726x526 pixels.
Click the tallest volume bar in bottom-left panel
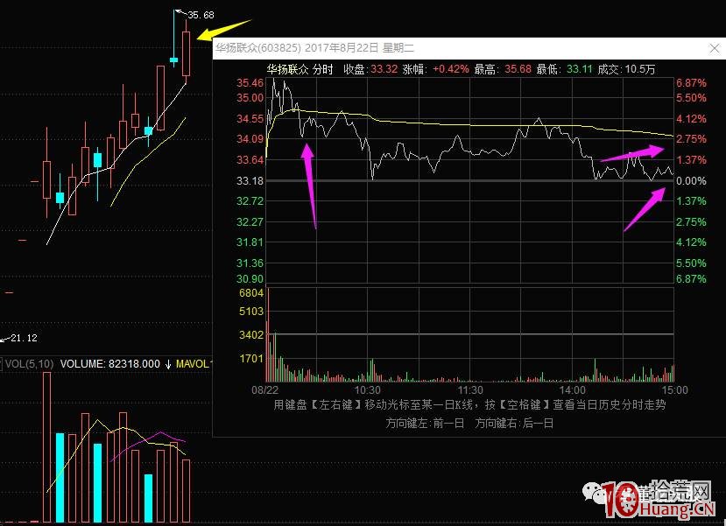[x=47, y=445]
